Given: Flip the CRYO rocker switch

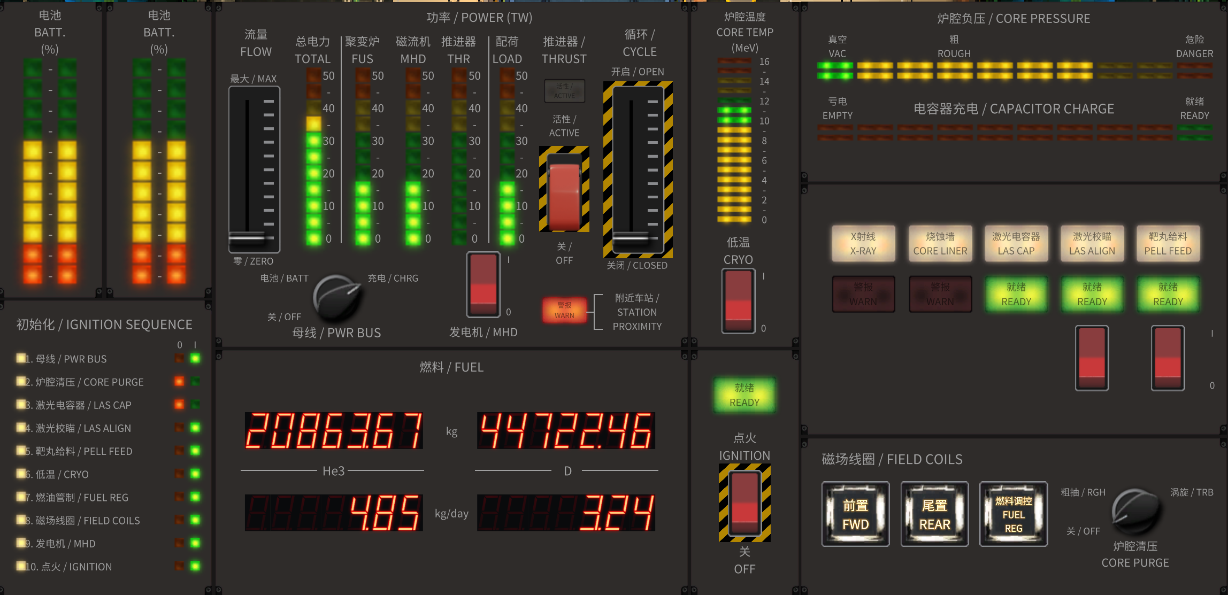Looking at the screenshot, I should (738, 301).
